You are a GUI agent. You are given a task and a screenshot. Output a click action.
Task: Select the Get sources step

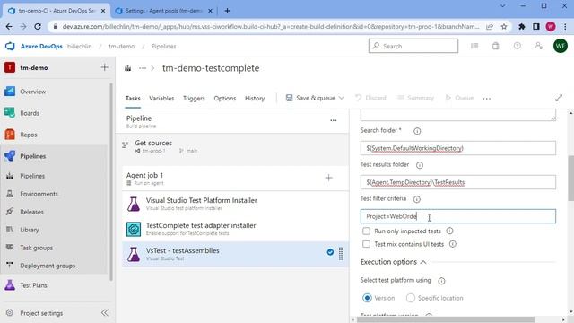(x=235, y=146)
